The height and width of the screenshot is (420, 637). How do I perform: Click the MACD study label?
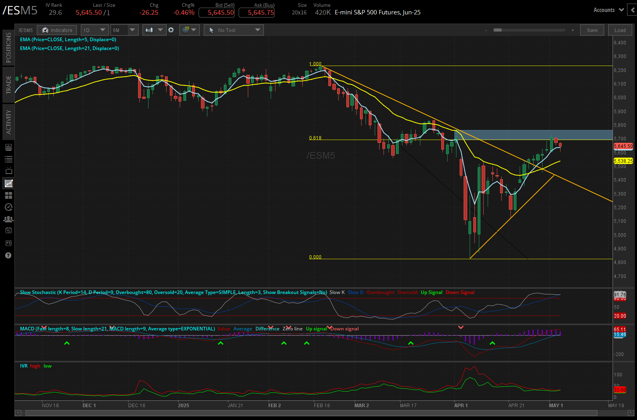point(117,329)
